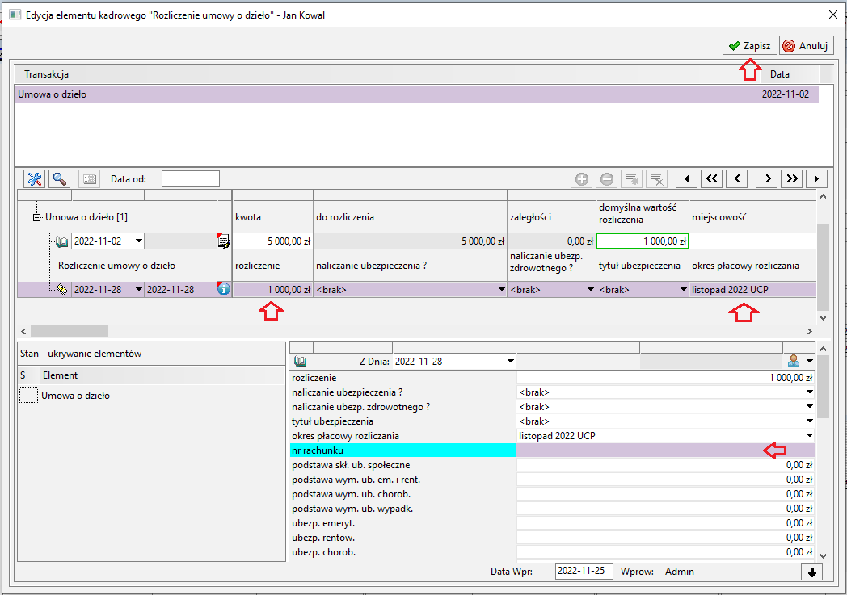Click the delete row icon with cross
The width and height of the screenshot is (847, 595).
pyautogui.click(x=657, y=178)
